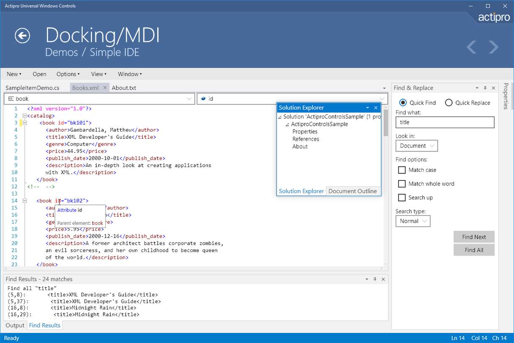Open the id member navigation dropdown
This screenshot has height=343, width=514.
tap(292, 99)
